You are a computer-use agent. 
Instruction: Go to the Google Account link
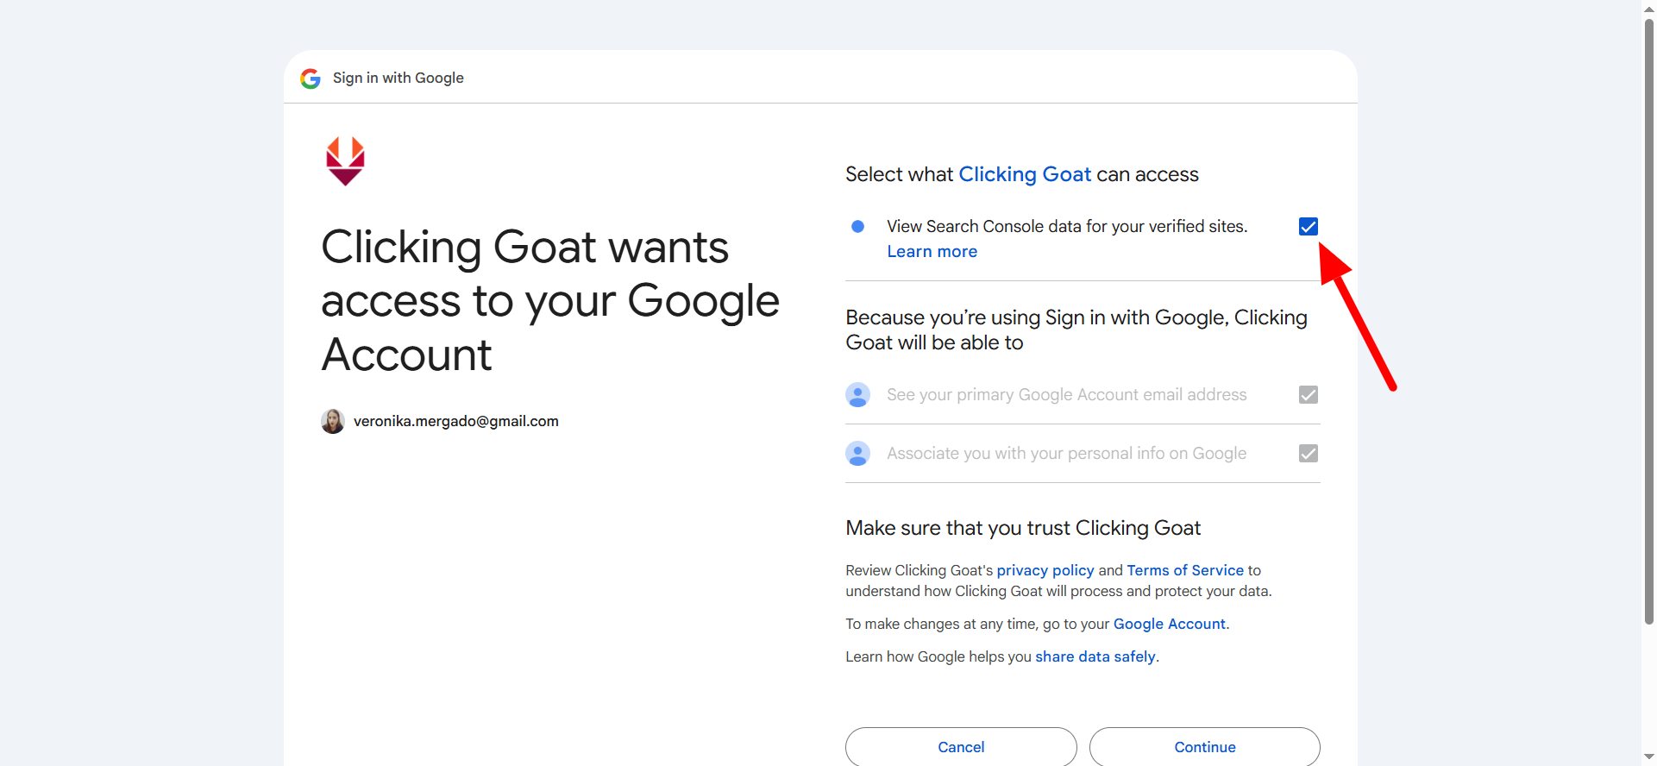coord(1169,624)
